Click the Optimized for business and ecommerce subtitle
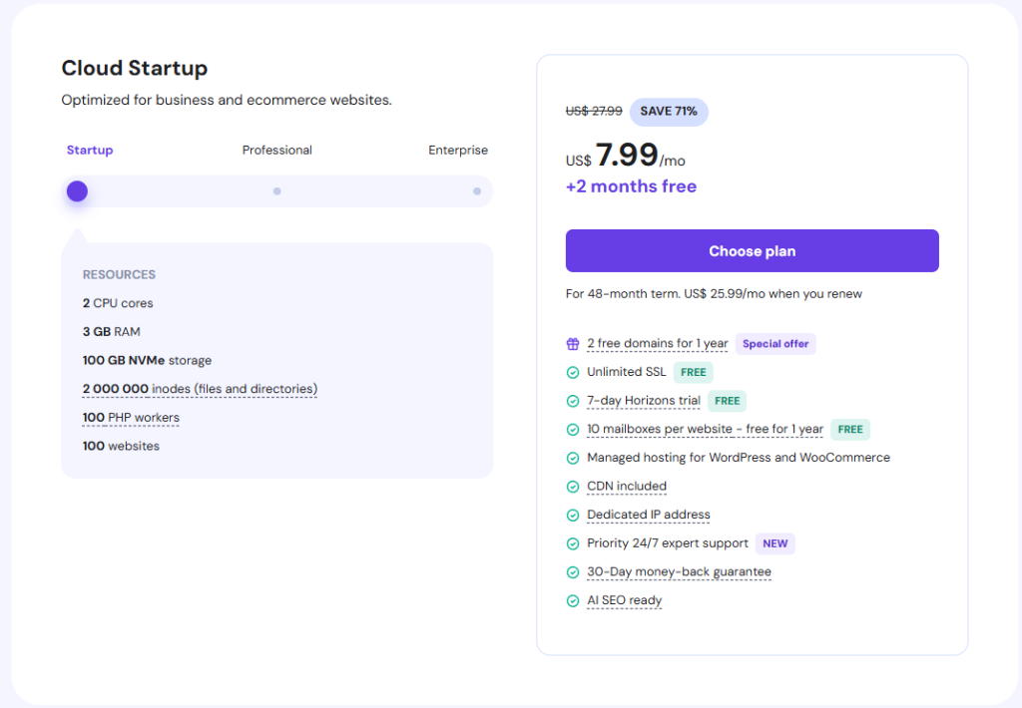Viewport: 1022px width, 708px height. tap(227, 101)
